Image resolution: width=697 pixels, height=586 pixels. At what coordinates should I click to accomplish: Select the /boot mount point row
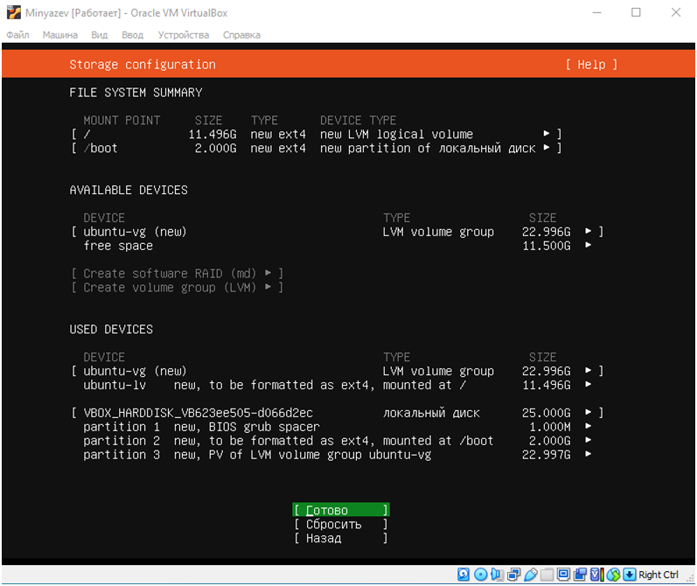click(x=317, y=148)
